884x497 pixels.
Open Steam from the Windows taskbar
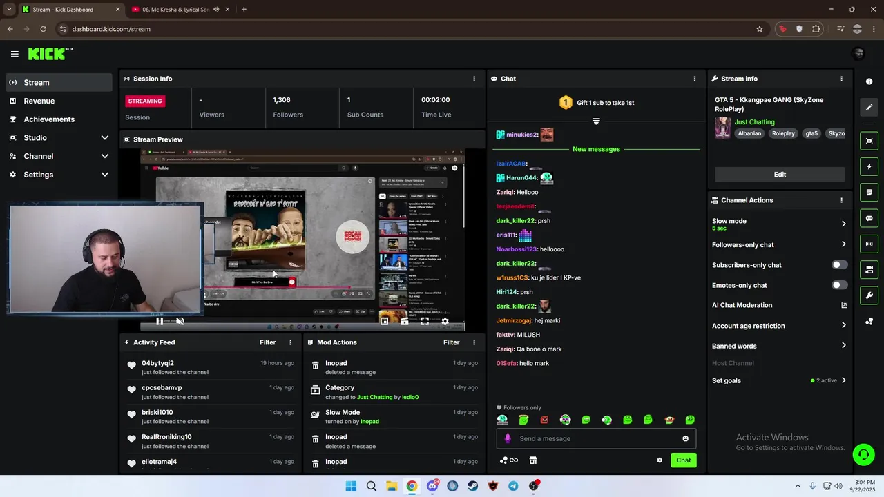[x=472, y=486]
